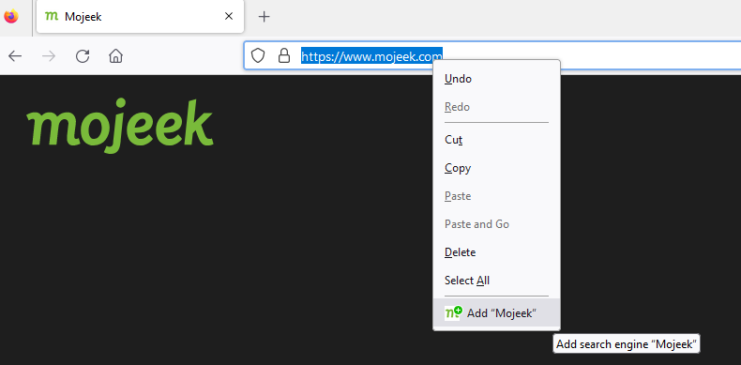Go back using the back arrow
The height and width of the screenshot is (365, 741).
[15, 56]
